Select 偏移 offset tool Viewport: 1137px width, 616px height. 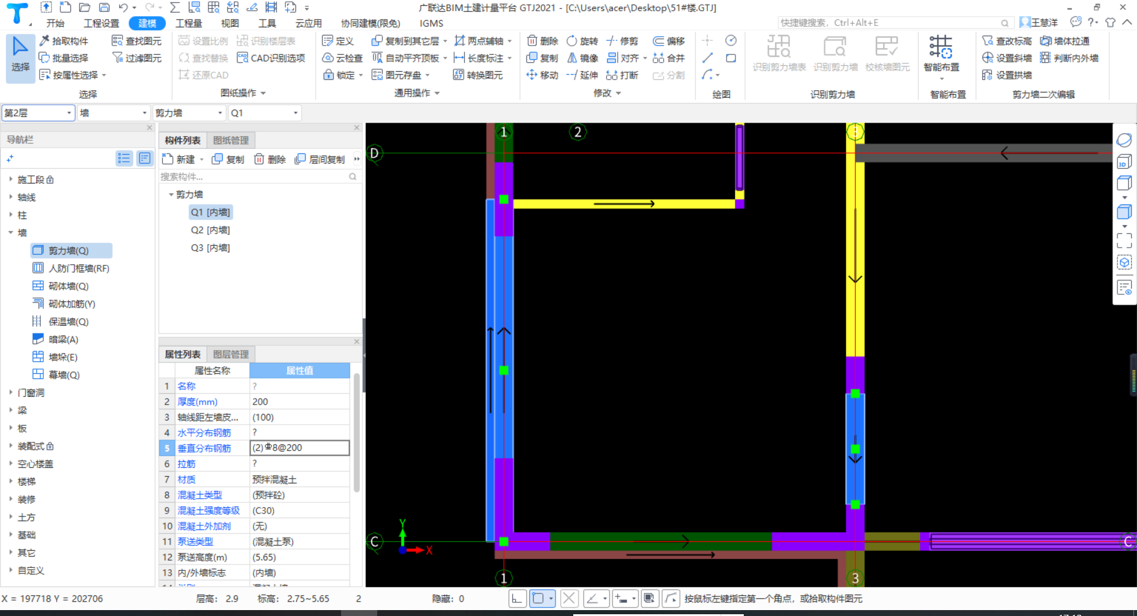click(669, 41)
